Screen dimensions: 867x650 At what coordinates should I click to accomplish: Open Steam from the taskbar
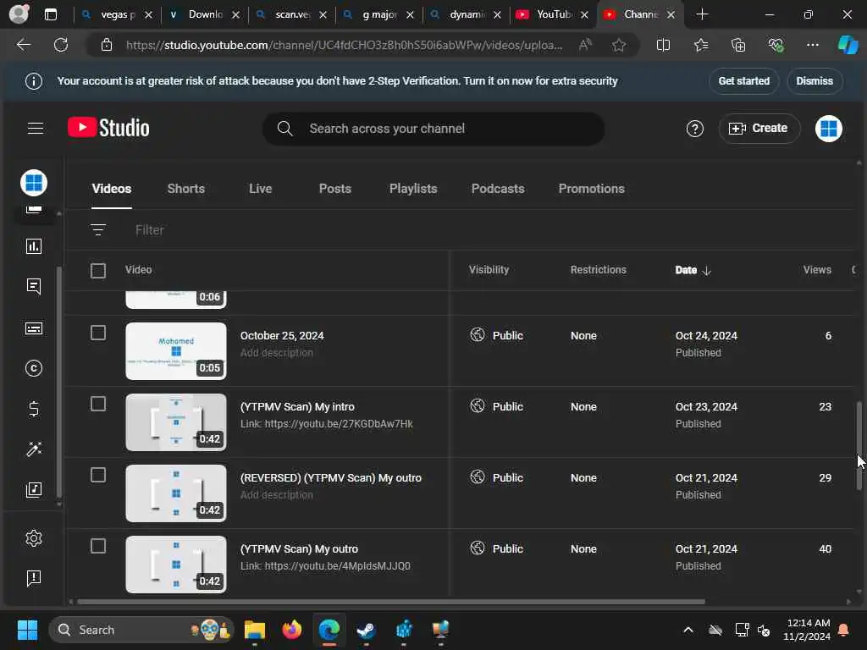coord(366,630)
